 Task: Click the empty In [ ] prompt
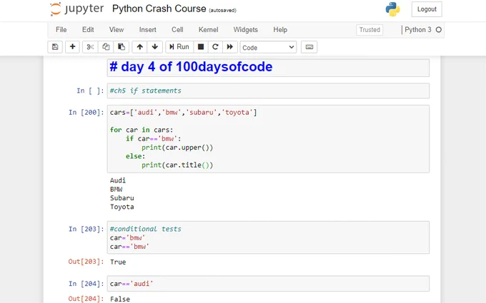(90, 91)
